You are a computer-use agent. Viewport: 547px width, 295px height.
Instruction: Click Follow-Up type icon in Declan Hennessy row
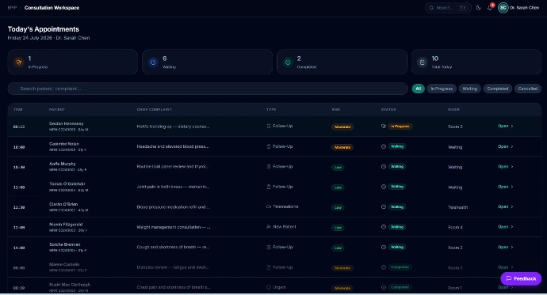(269, 127)
